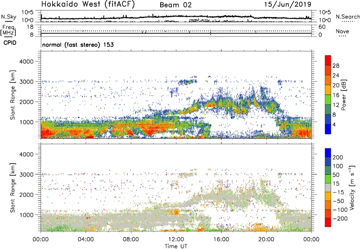Image resolution: width=360 pixels, height=249 pixels.
Task: Click the '4000' tick of the velocity panel
Action: point(27,154)
